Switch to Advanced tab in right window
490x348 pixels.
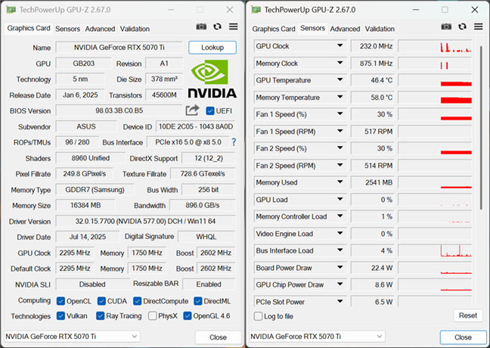click(x=345, y=29)
